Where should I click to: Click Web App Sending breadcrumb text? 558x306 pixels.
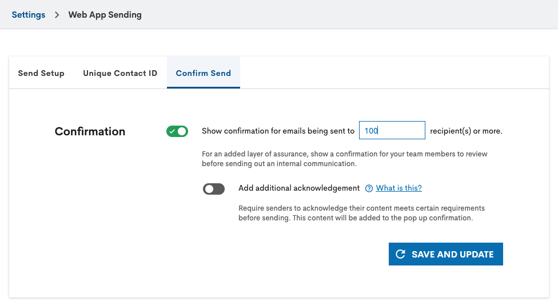[x=105, y=15]
